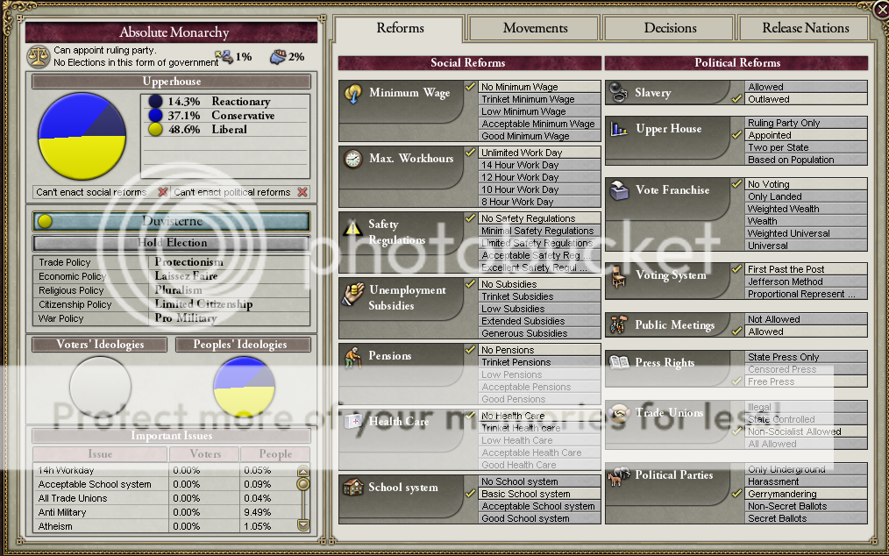Click the Minimum Wage lightbulb icon
889x556 pixels.
click(354, 94)
